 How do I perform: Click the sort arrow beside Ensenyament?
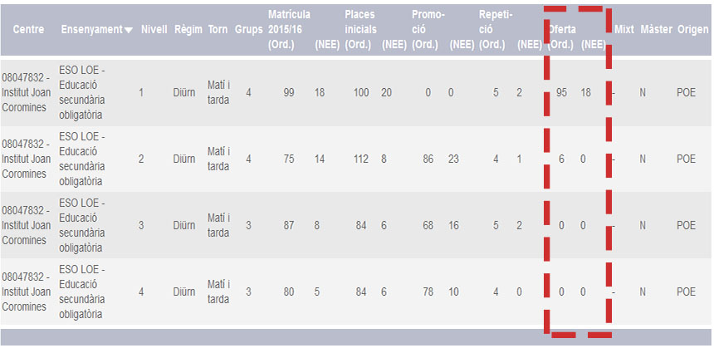click(x=128, y=31)
